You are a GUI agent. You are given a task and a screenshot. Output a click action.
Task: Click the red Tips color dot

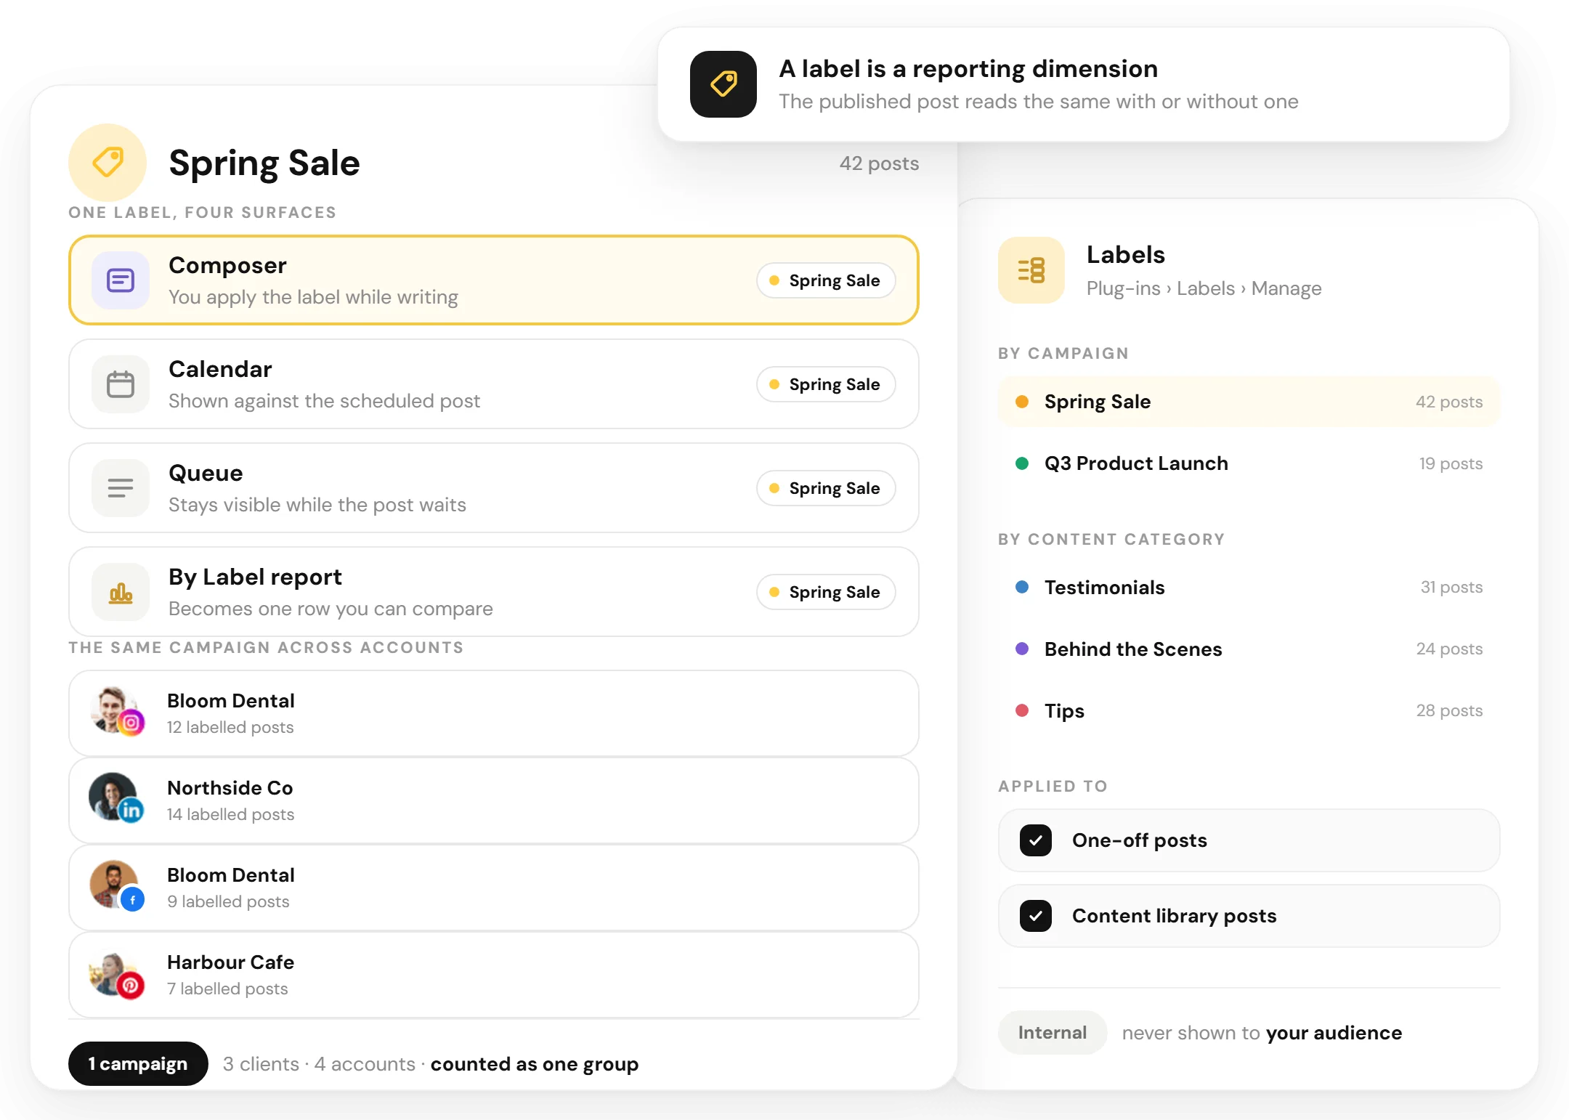pyautogui.click(x=1022, y=710)
